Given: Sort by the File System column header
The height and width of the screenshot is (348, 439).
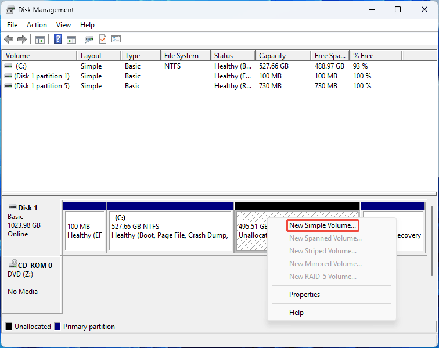Looking at the screenshot, I should point(185,55).
